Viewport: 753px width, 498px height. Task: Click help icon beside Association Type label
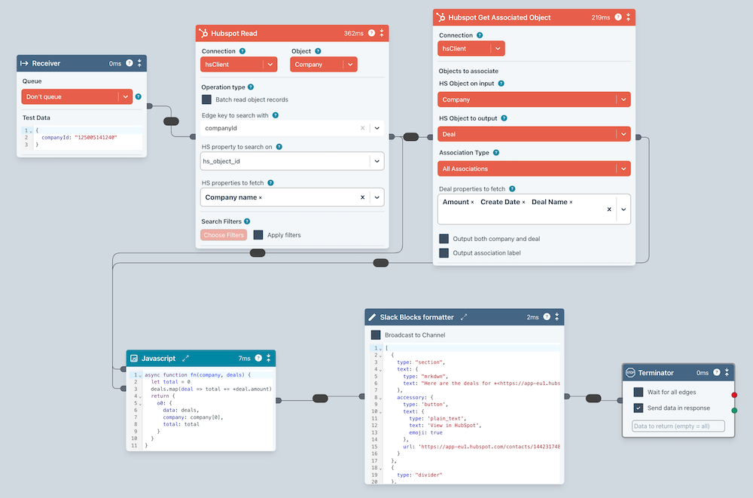(x=495, y=153)
